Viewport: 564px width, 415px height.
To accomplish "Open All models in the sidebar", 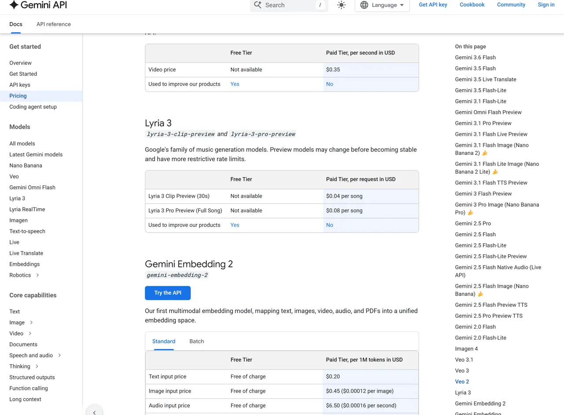I will [22, 144].
